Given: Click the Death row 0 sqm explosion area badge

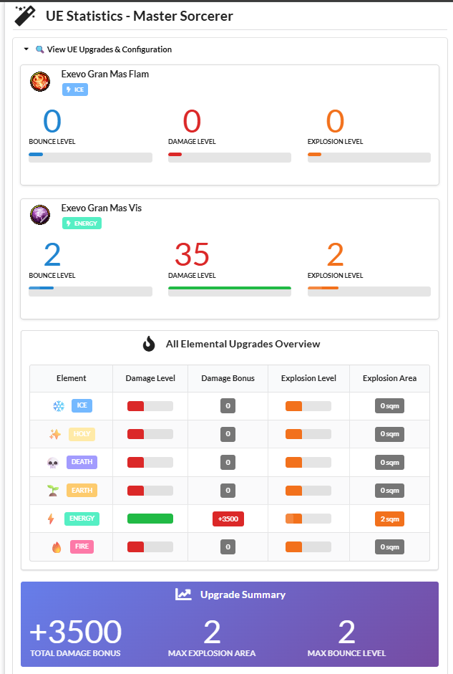Looking at the screenshot, I should pyautogui.click(x=389, y=463).
